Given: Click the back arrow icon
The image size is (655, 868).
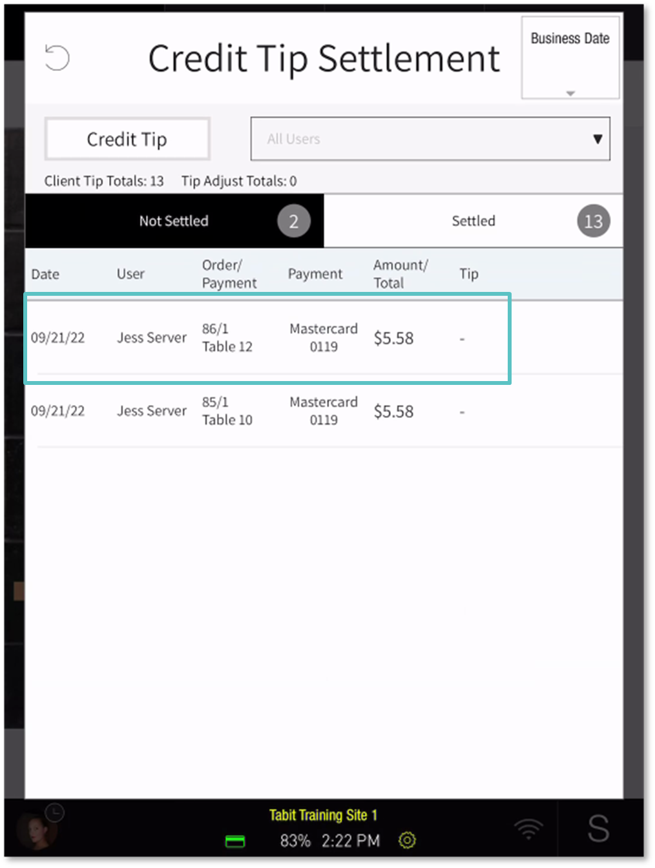Looking at the screenshot, I should tap(57, 58).
